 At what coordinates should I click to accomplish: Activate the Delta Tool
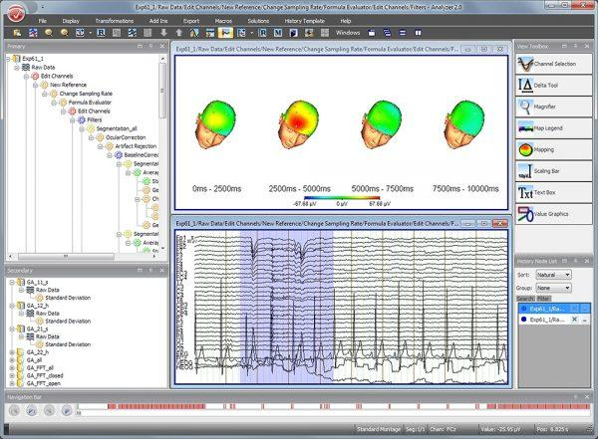[553, 87]
